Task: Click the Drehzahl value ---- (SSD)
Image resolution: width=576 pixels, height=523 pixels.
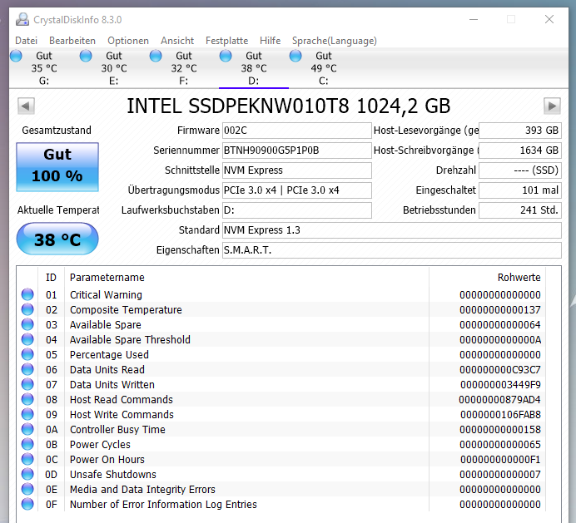Action: [x=520, y=170]
